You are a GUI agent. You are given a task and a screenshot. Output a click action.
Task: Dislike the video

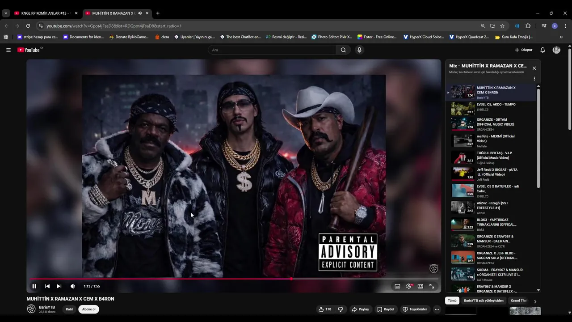click(341, 309)
